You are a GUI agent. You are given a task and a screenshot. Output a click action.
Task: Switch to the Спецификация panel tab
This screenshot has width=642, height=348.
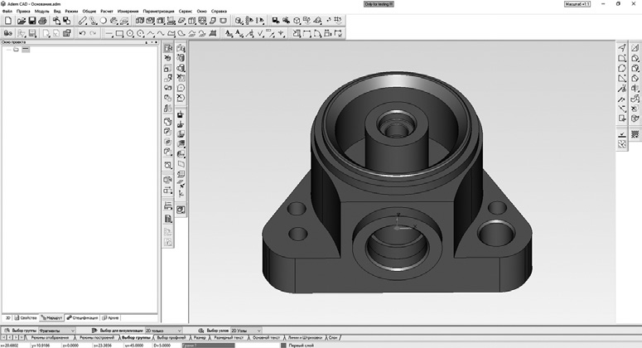(84, 317)
